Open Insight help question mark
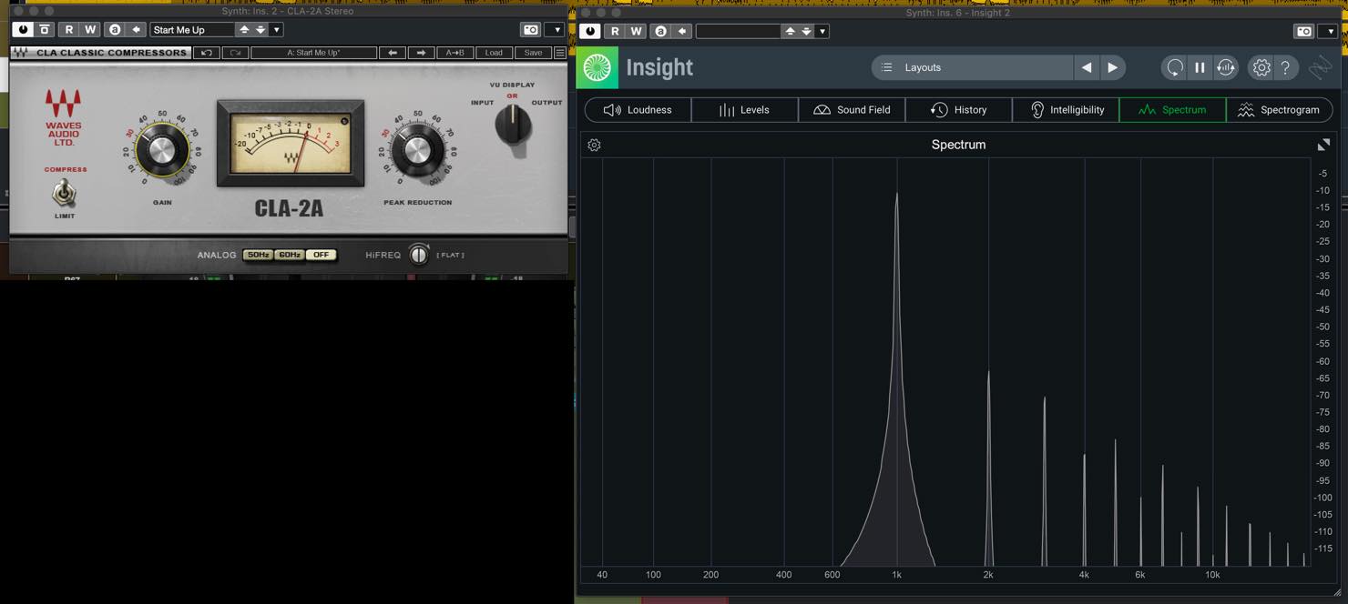Screen dimensions: 1348x604 click(x=1285, y=67)
